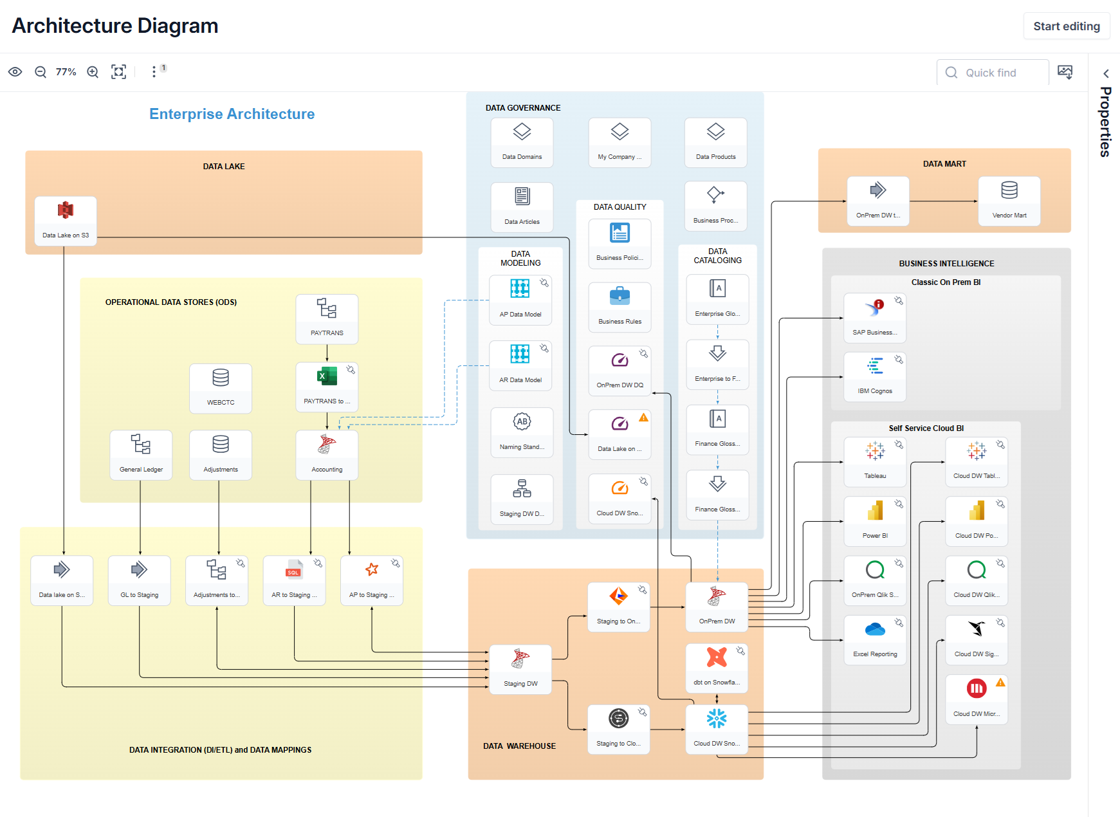The height and width of the screenshot is (817, 1120).
Task: Expand the Properties side panel chevron
Action: click(x=1106, y=73)
